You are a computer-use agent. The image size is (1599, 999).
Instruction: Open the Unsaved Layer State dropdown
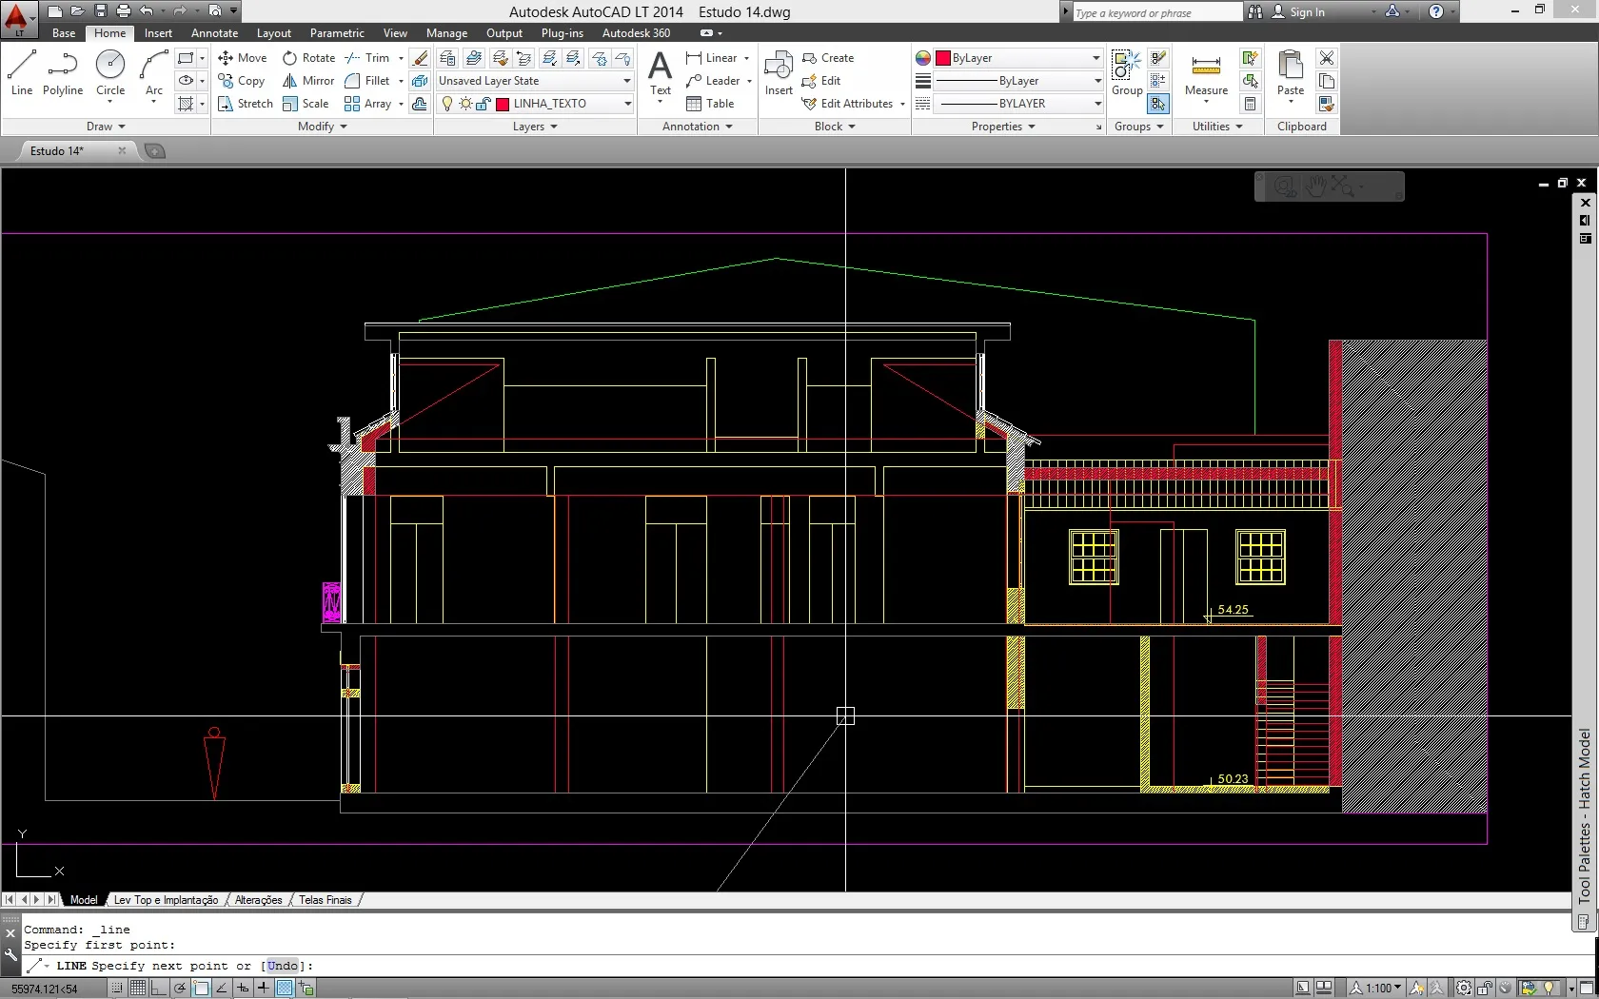click(627, 81)
